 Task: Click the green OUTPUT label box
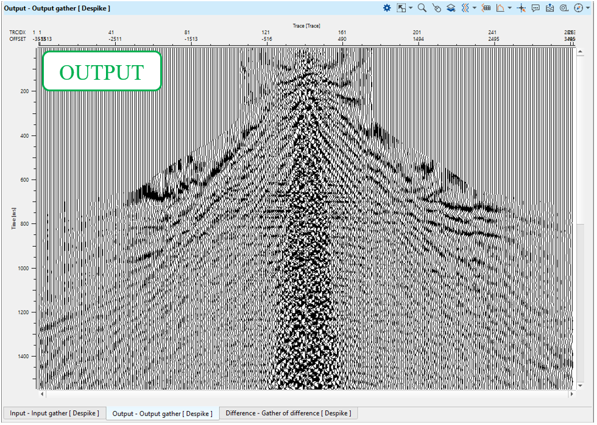pos(101,71)
